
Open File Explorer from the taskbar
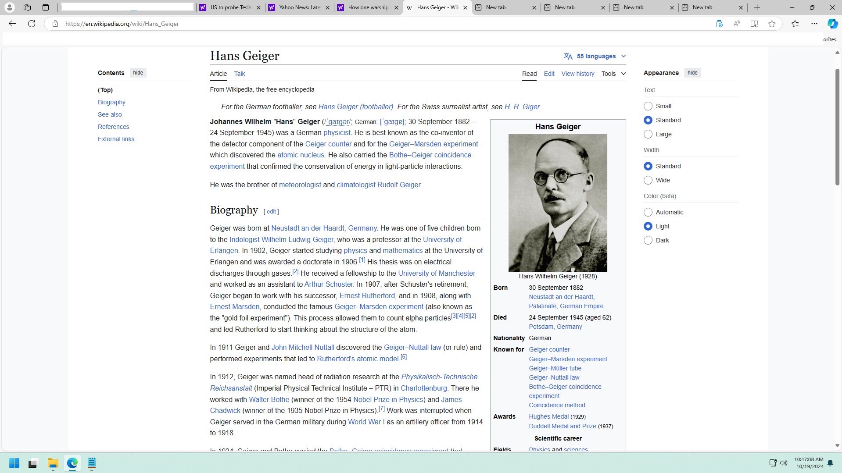click(x=53, y=463)
